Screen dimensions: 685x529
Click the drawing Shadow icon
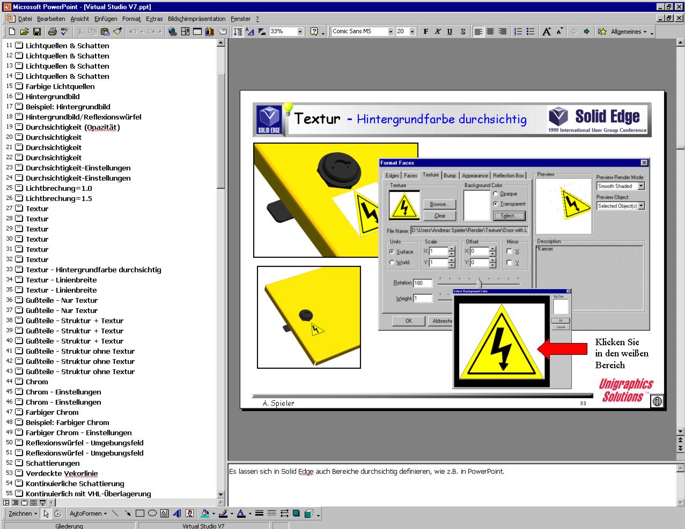296,513
